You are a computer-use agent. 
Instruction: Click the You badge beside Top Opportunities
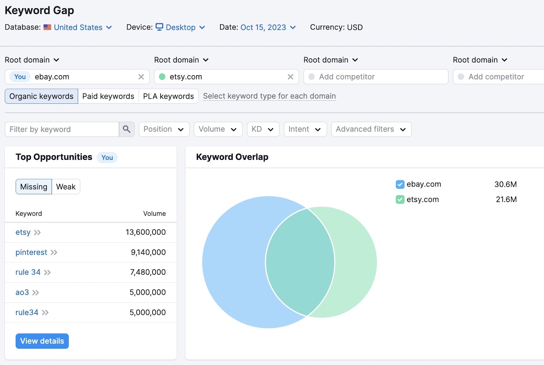pyautogui.click(x=107, y=157)
